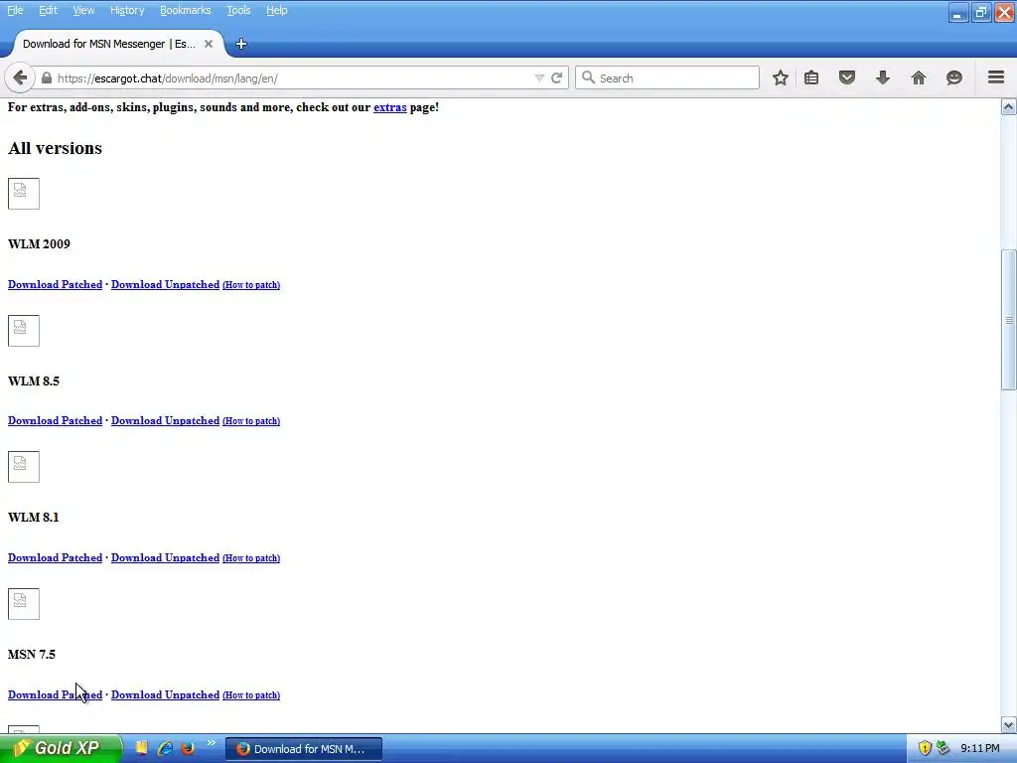Download Patched WLM 2009
This screenshot has height=763, width=1017.
pos(56,284)
